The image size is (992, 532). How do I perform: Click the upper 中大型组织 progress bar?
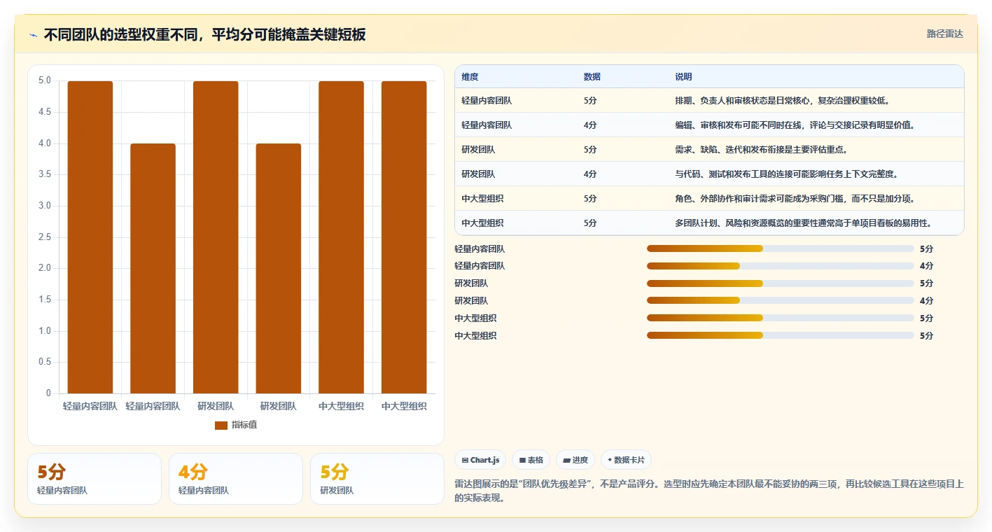point(781,318)
